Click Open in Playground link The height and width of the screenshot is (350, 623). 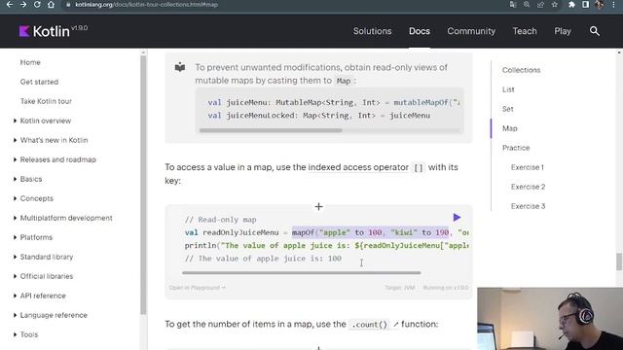pyautogui.click(x=197, y=288)
